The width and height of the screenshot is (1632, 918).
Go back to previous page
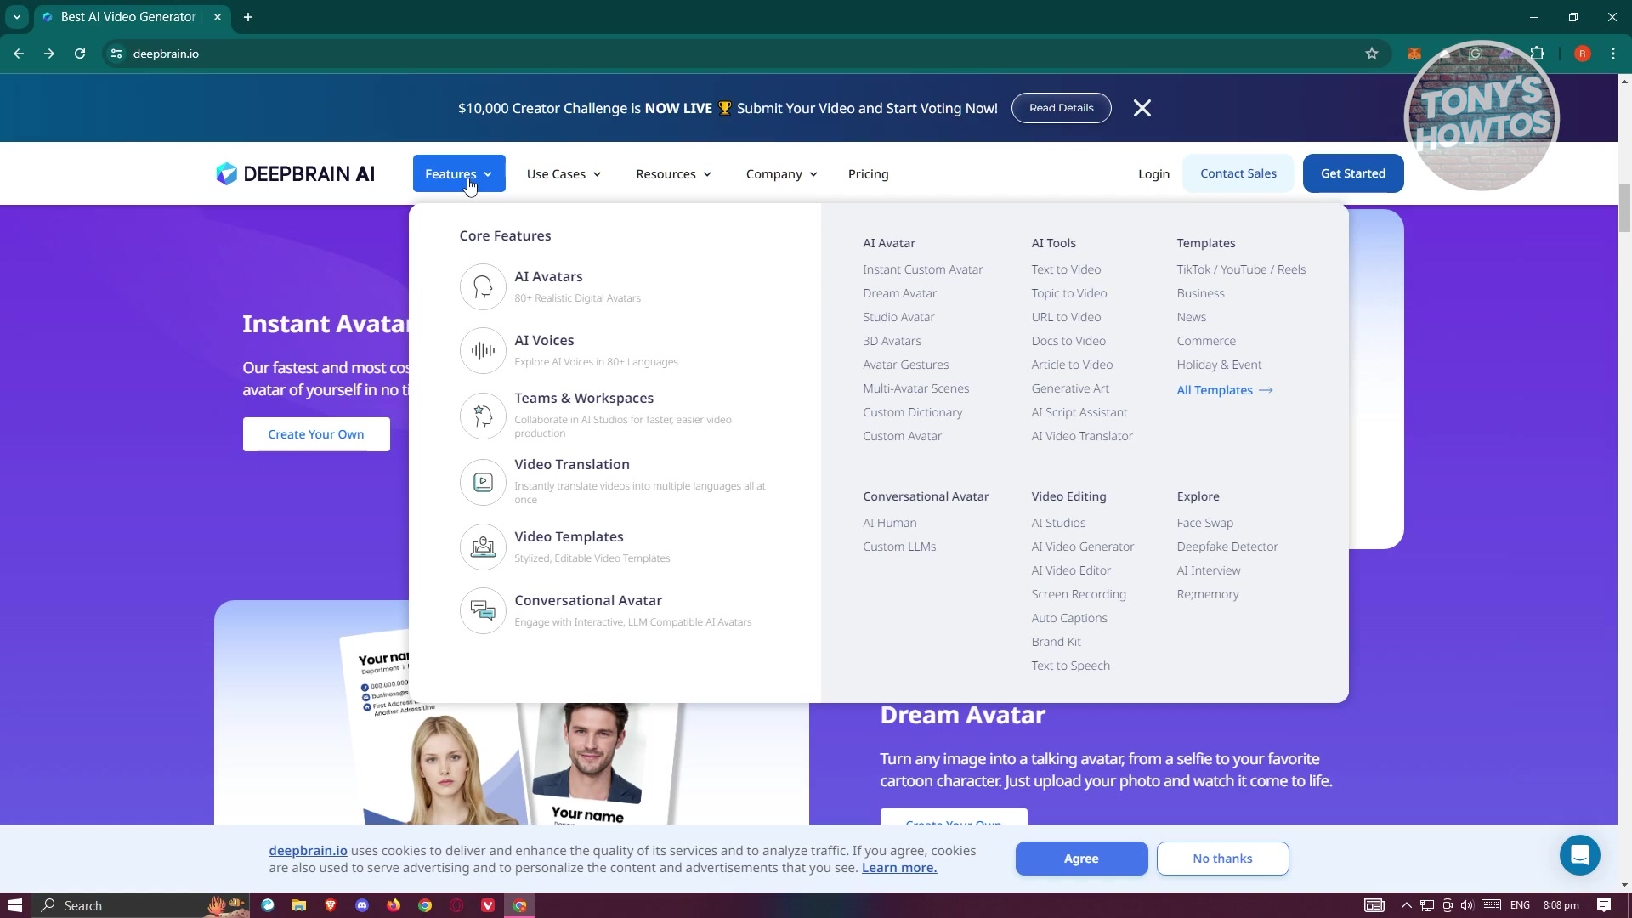click(19, 54)
